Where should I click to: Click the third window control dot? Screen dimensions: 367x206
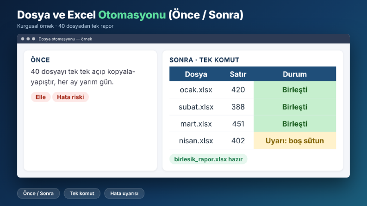[34, 39]
